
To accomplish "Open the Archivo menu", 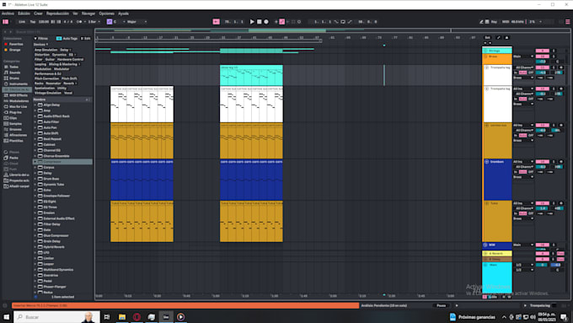I will 8,13.
